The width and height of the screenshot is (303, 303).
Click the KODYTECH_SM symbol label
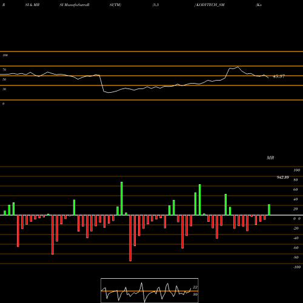click(210, 5)
